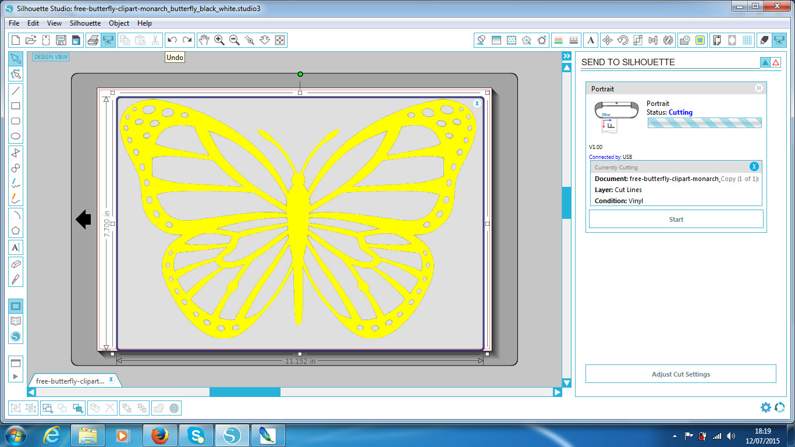
Task: Select the Pan hand tool
Action: (x=204, y=40)
